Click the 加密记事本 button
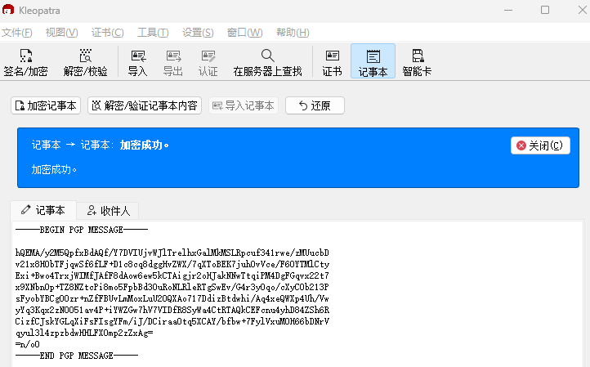 click(46, 105)
